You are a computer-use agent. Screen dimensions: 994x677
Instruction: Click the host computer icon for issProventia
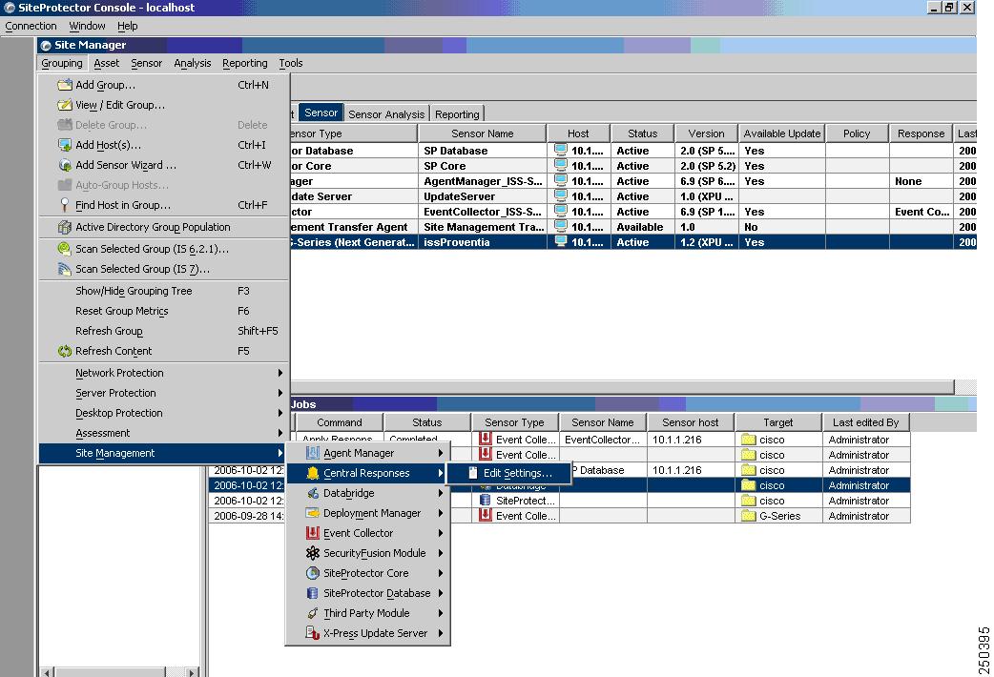coord(560,241)
